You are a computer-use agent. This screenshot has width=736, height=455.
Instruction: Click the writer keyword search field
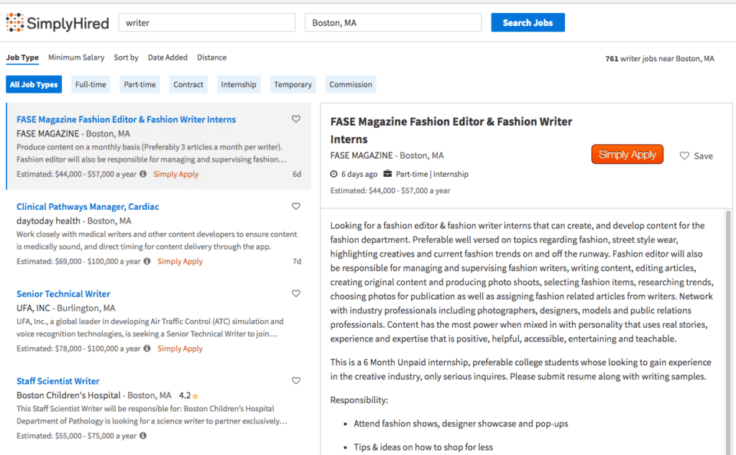tap(206, 22)
